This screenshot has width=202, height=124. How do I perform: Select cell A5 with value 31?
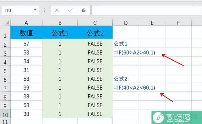coord(26,70)
